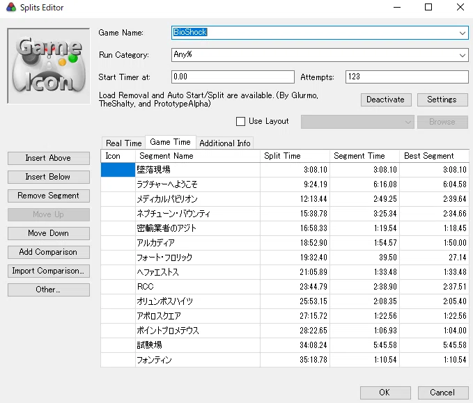Maximize the Splits Editor window
473x403 pixels.
point(428,7)
